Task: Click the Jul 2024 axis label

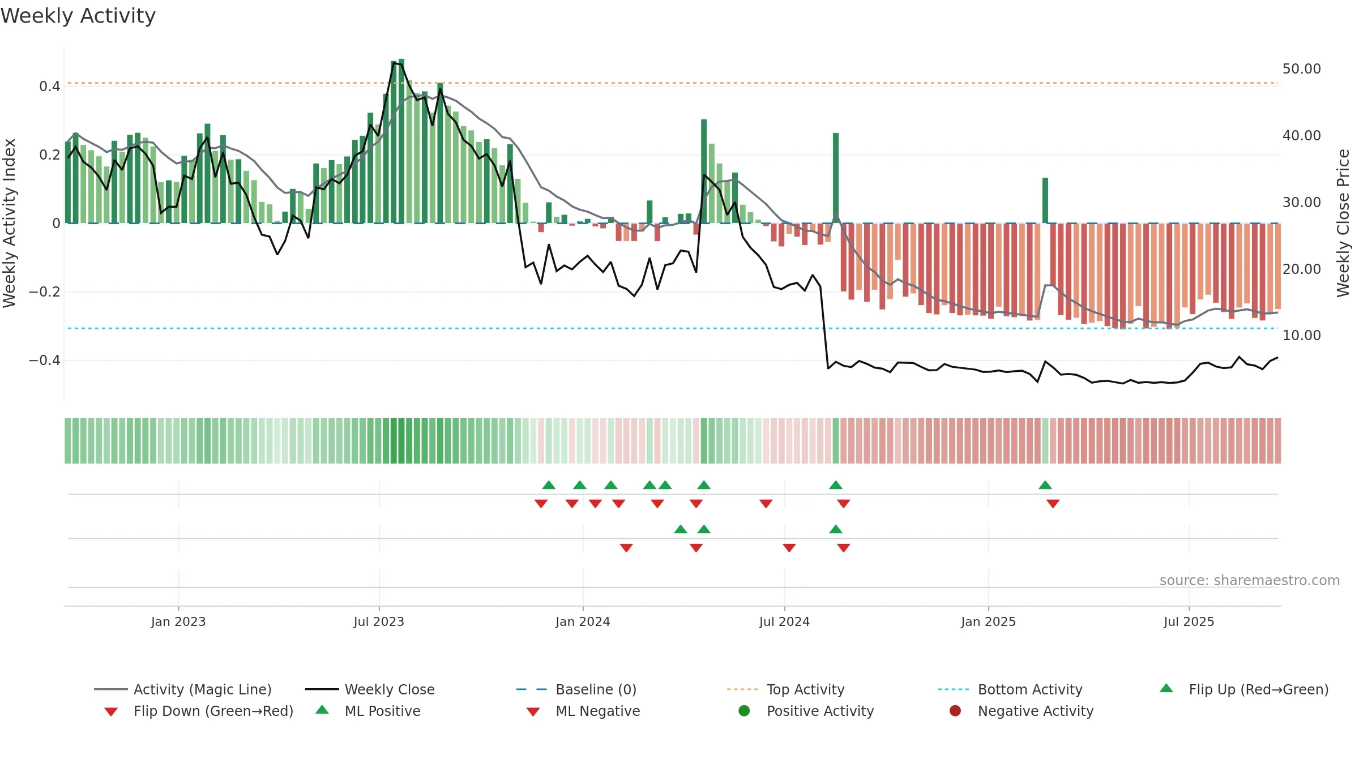Action: pos(784,621)
